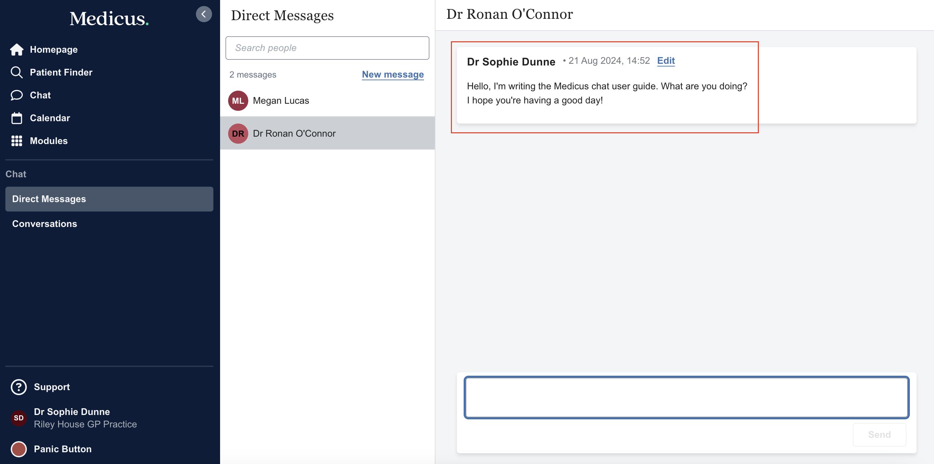Click the New message link

click(393, 75)
